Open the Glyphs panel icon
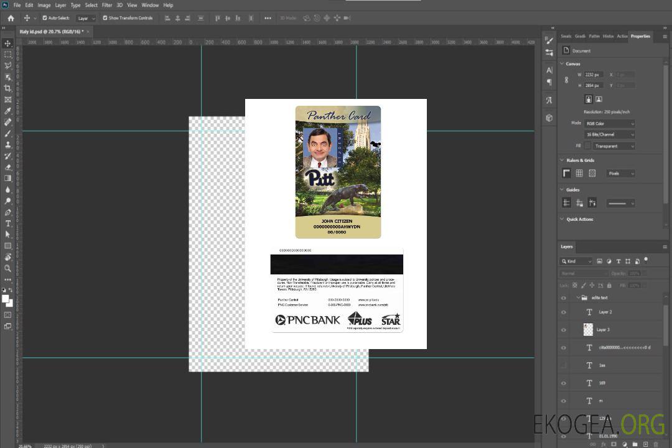Image resolution: width=672 pixels, height=448 pixels. pos(549,100)
